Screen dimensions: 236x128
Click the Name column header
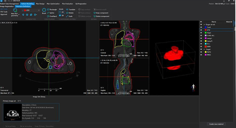click(x=214, y=22)
